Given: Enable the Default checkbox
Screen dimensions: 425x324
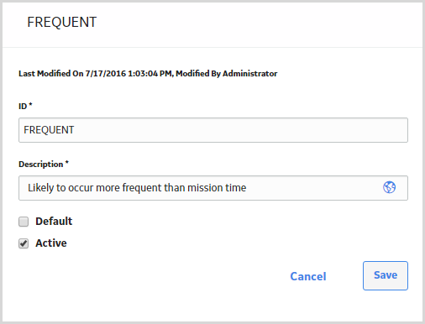Looking at the screenshot, I should [24, 222].
